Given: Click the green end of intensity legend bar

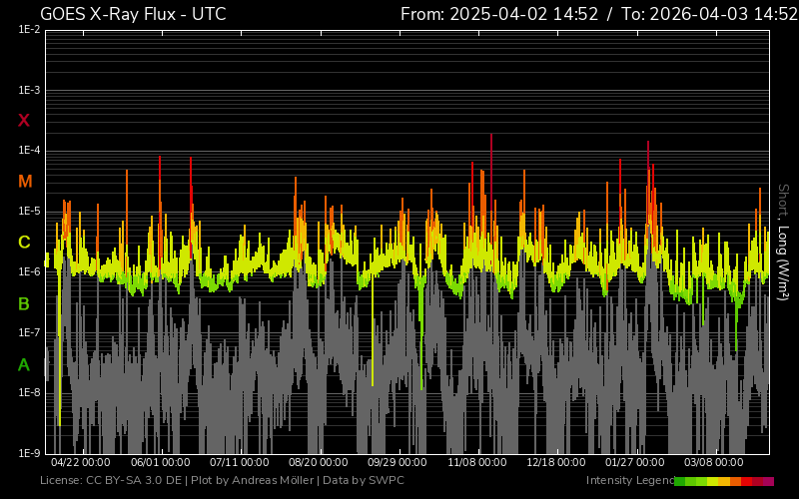Looking at the screenshot, I should coord(680,481).
